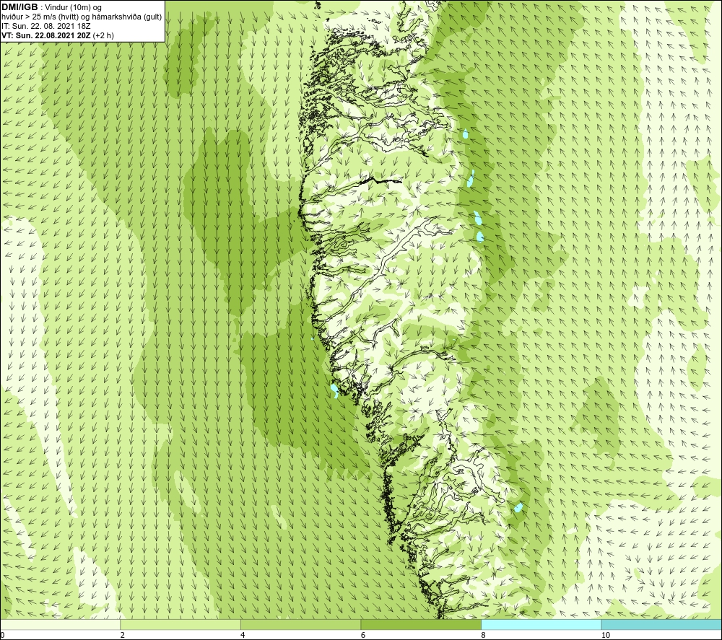This screenshot has width=722, height=640.
Task: Pick the dark green 6–8 legend swatch
Action: tap(421, 624)
